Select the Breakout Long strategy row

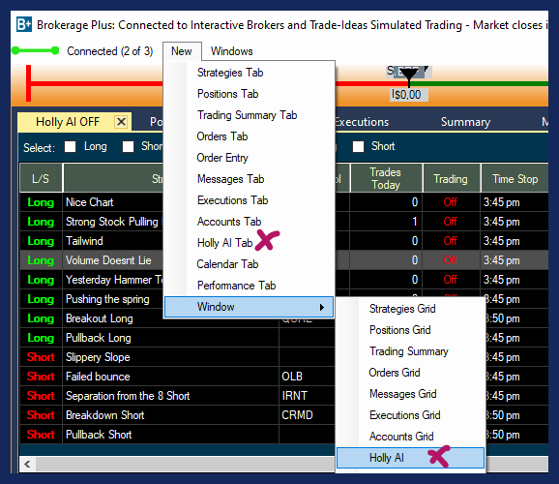(x=99, y=318)
